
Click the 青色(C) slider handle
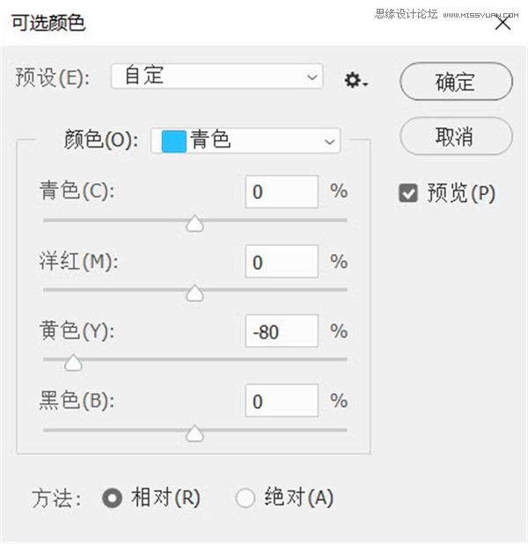[x=194, y=223]
